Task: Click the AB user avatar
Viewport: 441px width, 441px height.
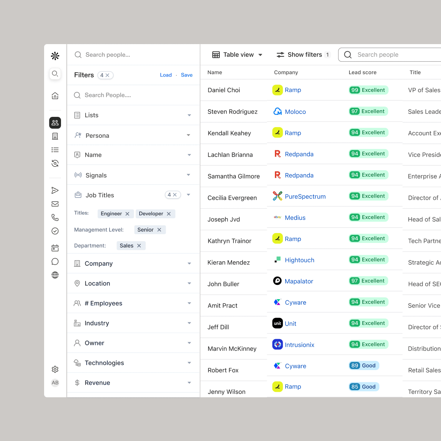Action: (55, 383)
